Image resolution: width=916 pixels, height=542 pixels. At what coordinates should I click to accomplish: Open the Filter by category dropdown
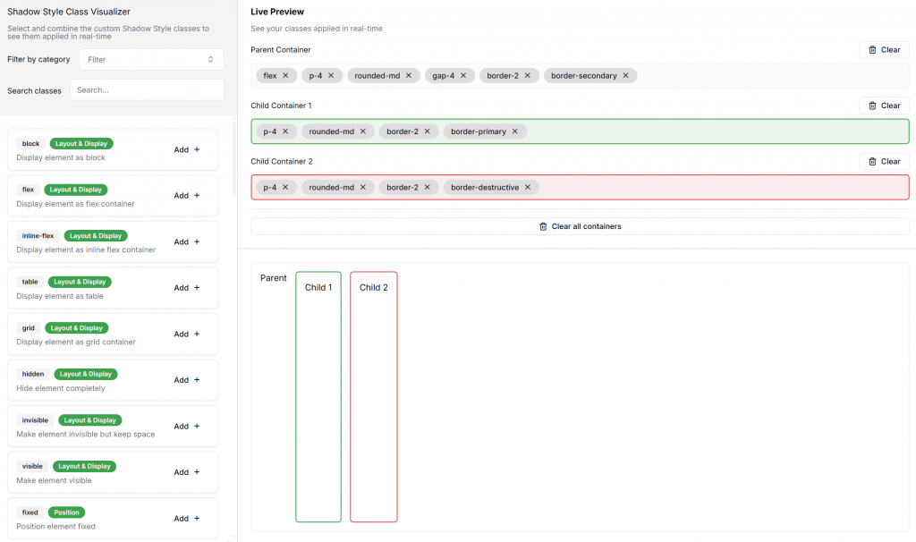click(x=150, y=59)
